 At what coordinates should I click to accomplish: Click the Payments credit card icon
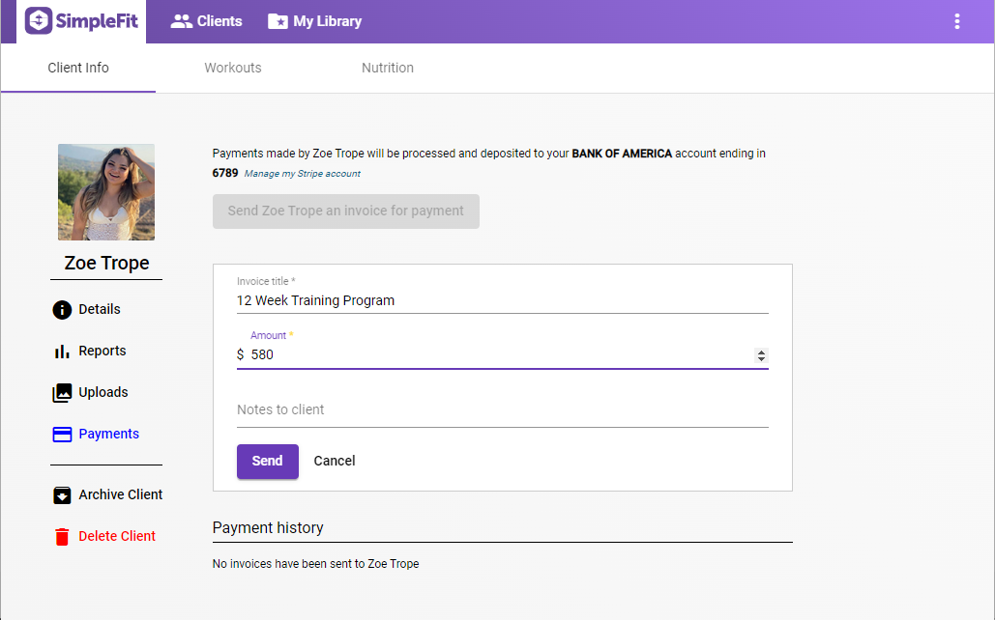[62, 435]
